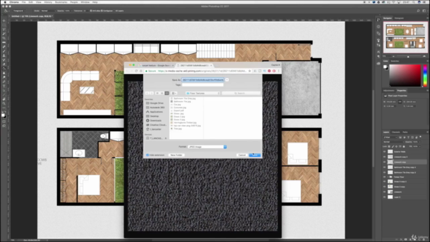Open the layer Kind filter dropdown
The width and height of the screenshot is (430, 242).
coord(390,137)
